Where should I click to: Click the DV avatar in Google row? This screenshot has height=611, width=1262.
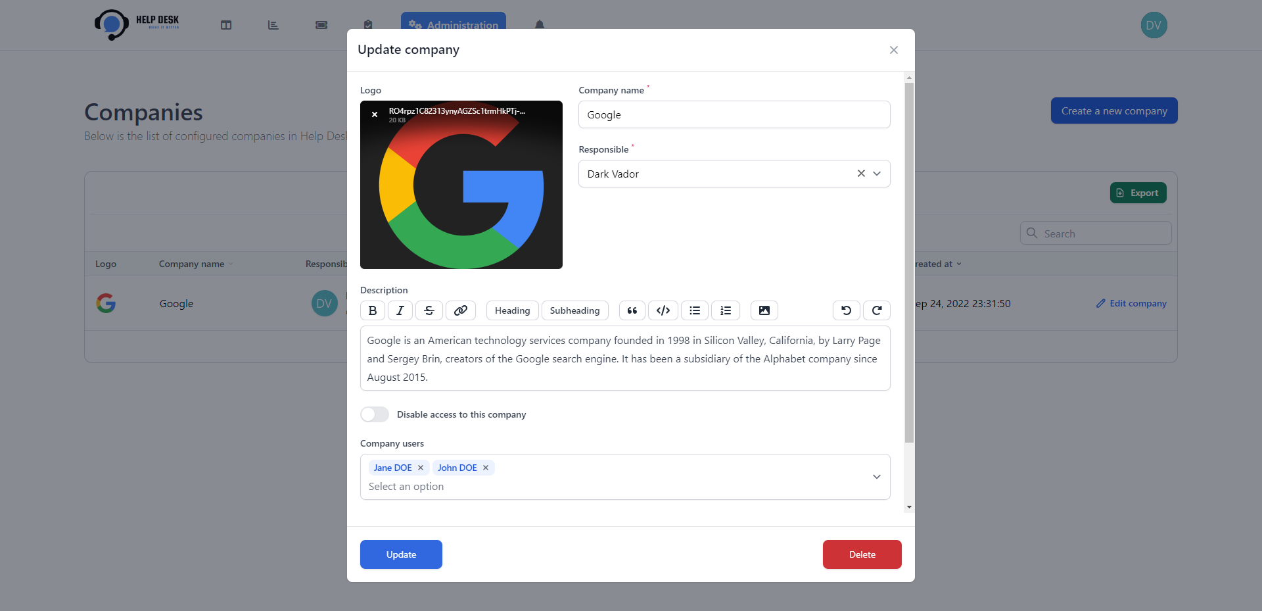324,303
